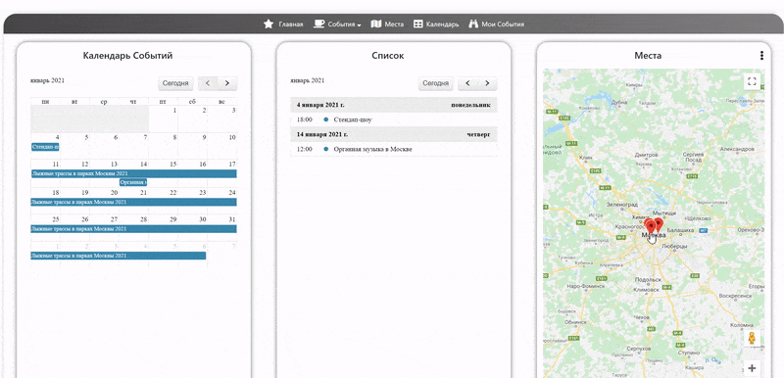Click the blue dot next to Органная музыка в Москве
The width and height of the screenshot is (784, 378).
coord(326,149)
